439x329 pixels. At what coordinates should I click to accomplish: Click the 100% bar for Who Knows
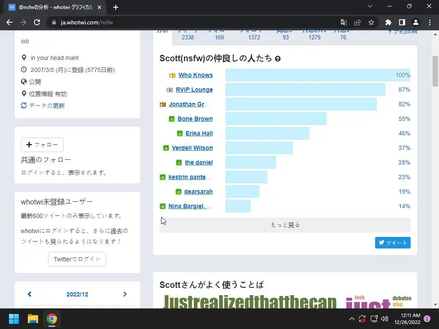(x=318, y=75)
